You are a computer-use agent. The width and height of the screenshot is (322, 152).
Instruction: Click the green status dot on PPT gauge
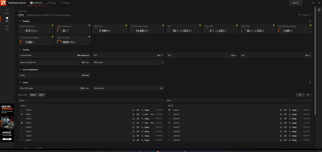(x=200, y=25)
